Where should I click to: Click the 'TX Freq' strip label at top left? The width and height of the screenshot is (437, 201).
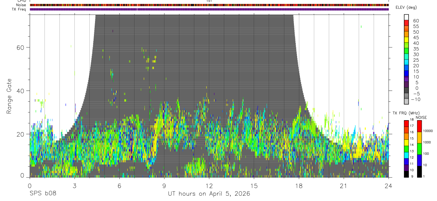pos(19,9)
